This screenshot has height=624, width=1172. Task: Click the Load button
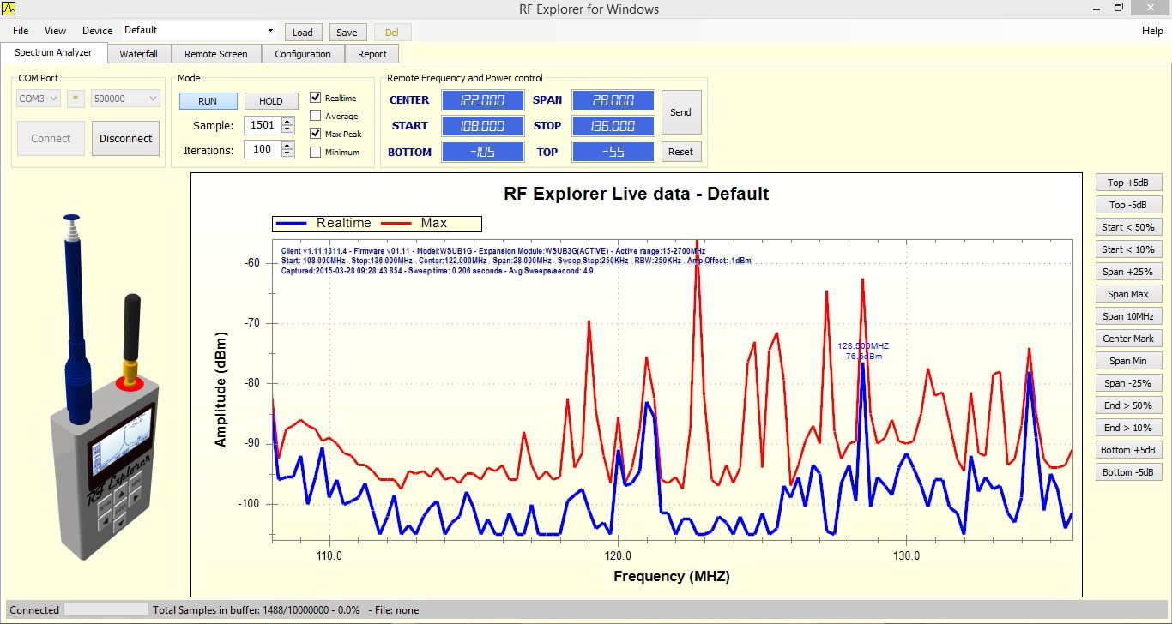click(x=303, y=33)
